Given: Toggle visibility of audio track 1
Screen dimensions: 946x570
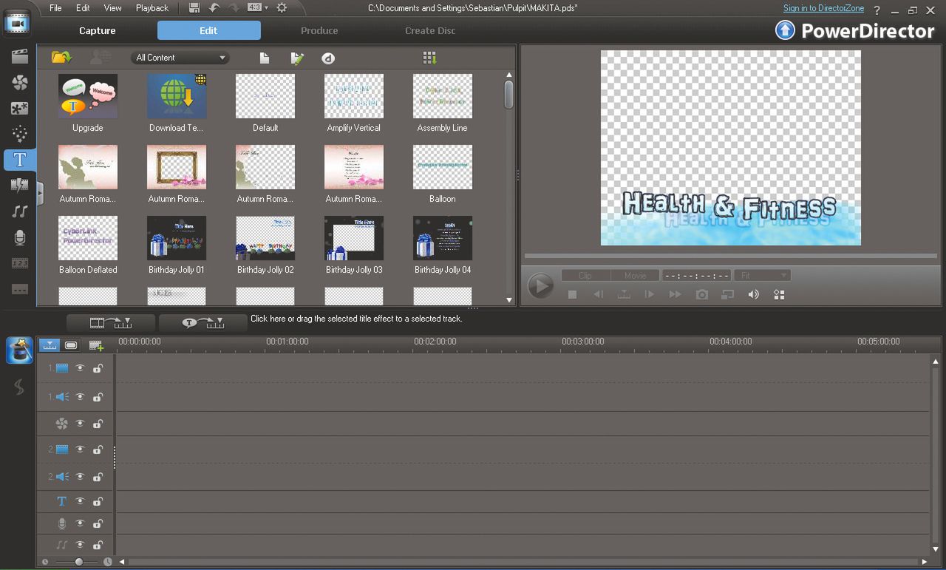Looking at the screenshot, I should click(80, 397).
